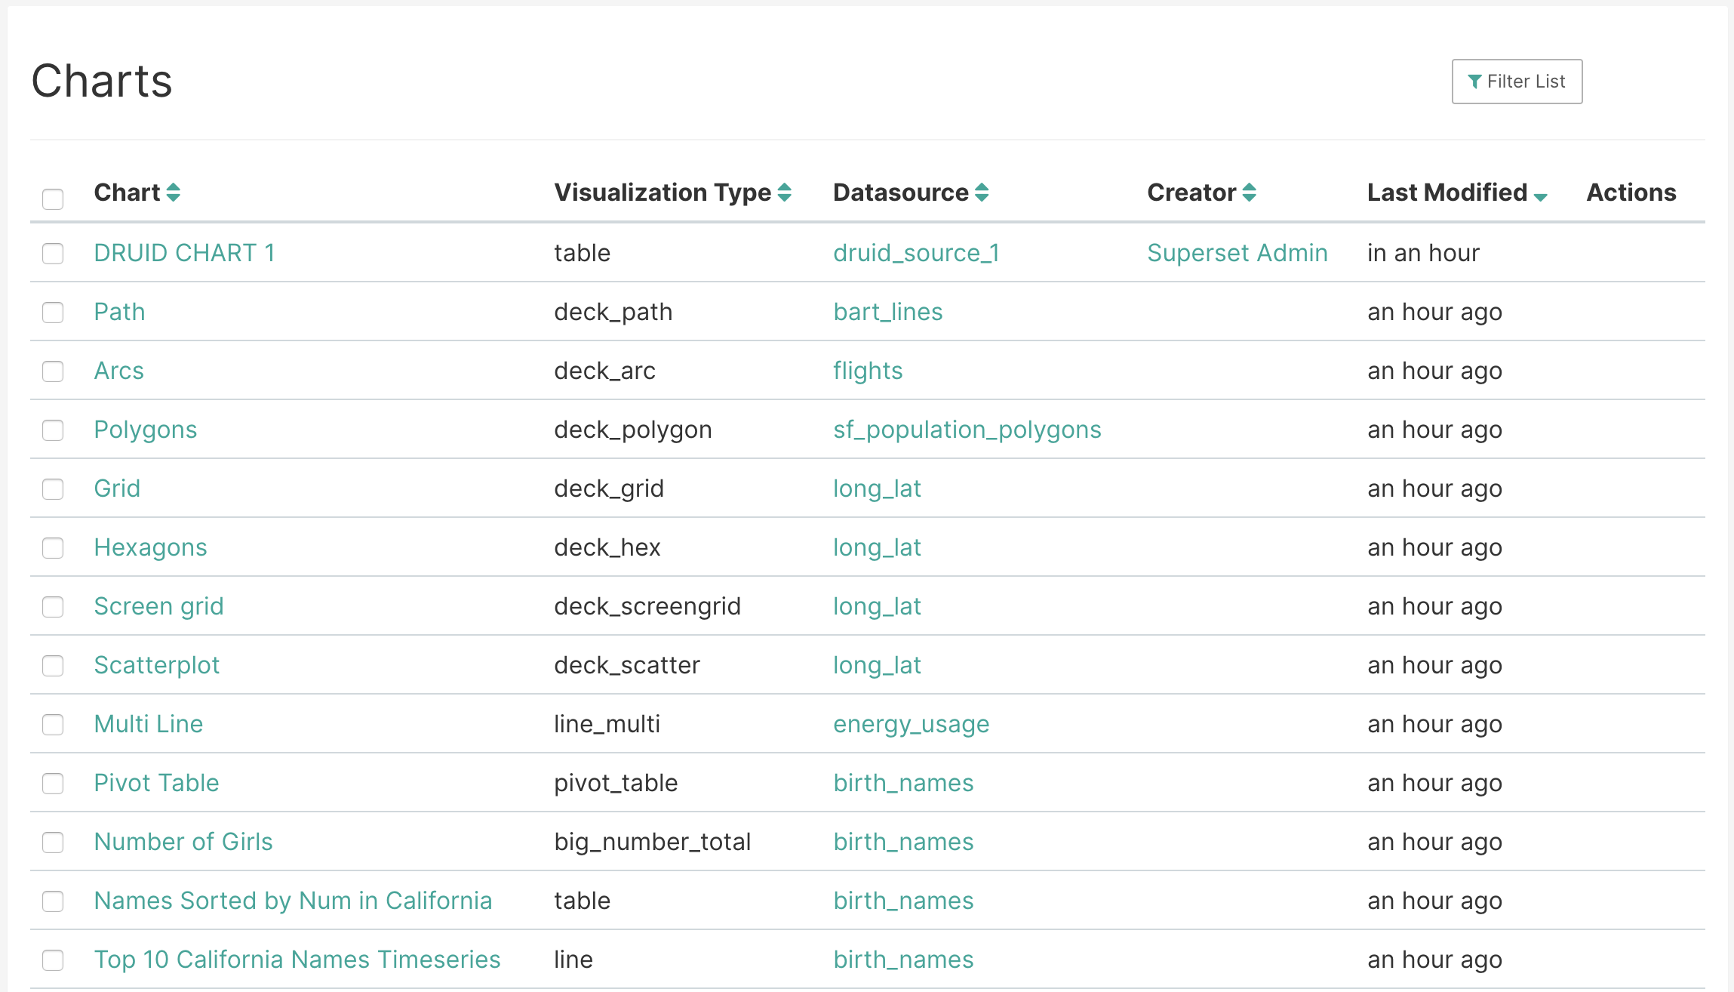Image resolution: width=1734 pixels, height=992 pixels.
Task: Open Names Sorted by Num in California
Action: (293, 901)
